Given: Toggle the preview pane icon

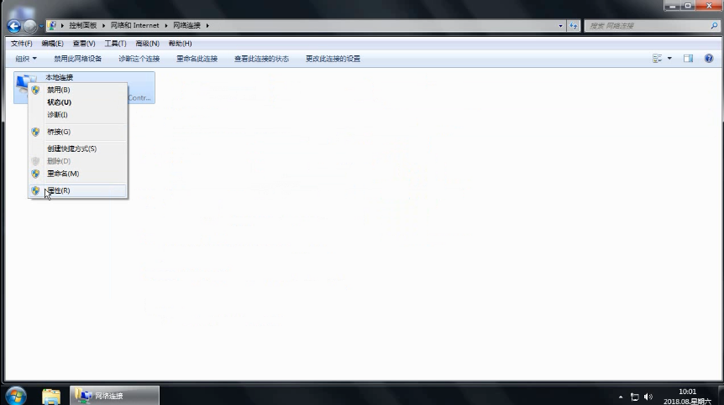Looking at the screenshot, I should 688,59.
